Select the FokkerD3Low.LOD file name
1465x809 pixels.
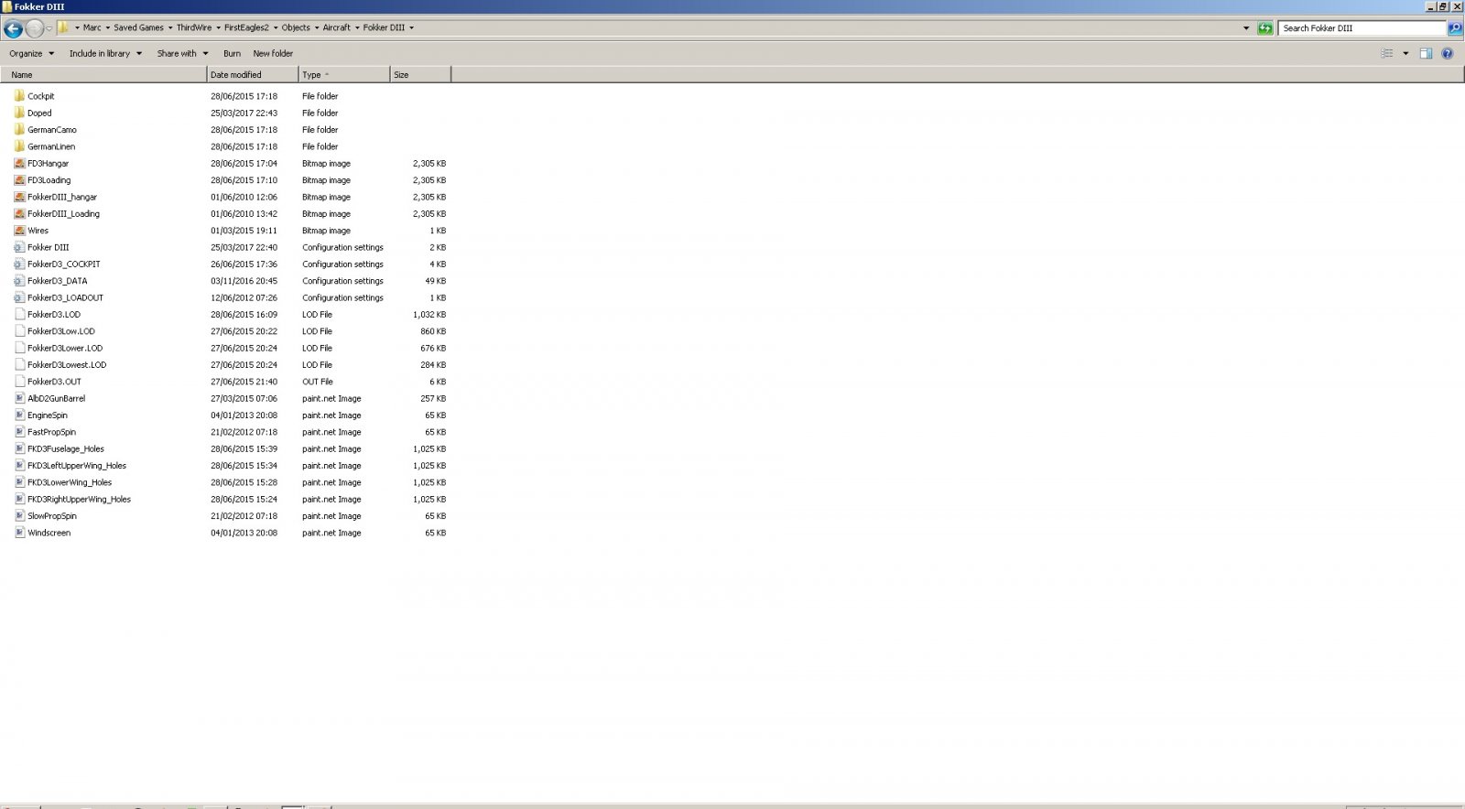pos(60,331)
